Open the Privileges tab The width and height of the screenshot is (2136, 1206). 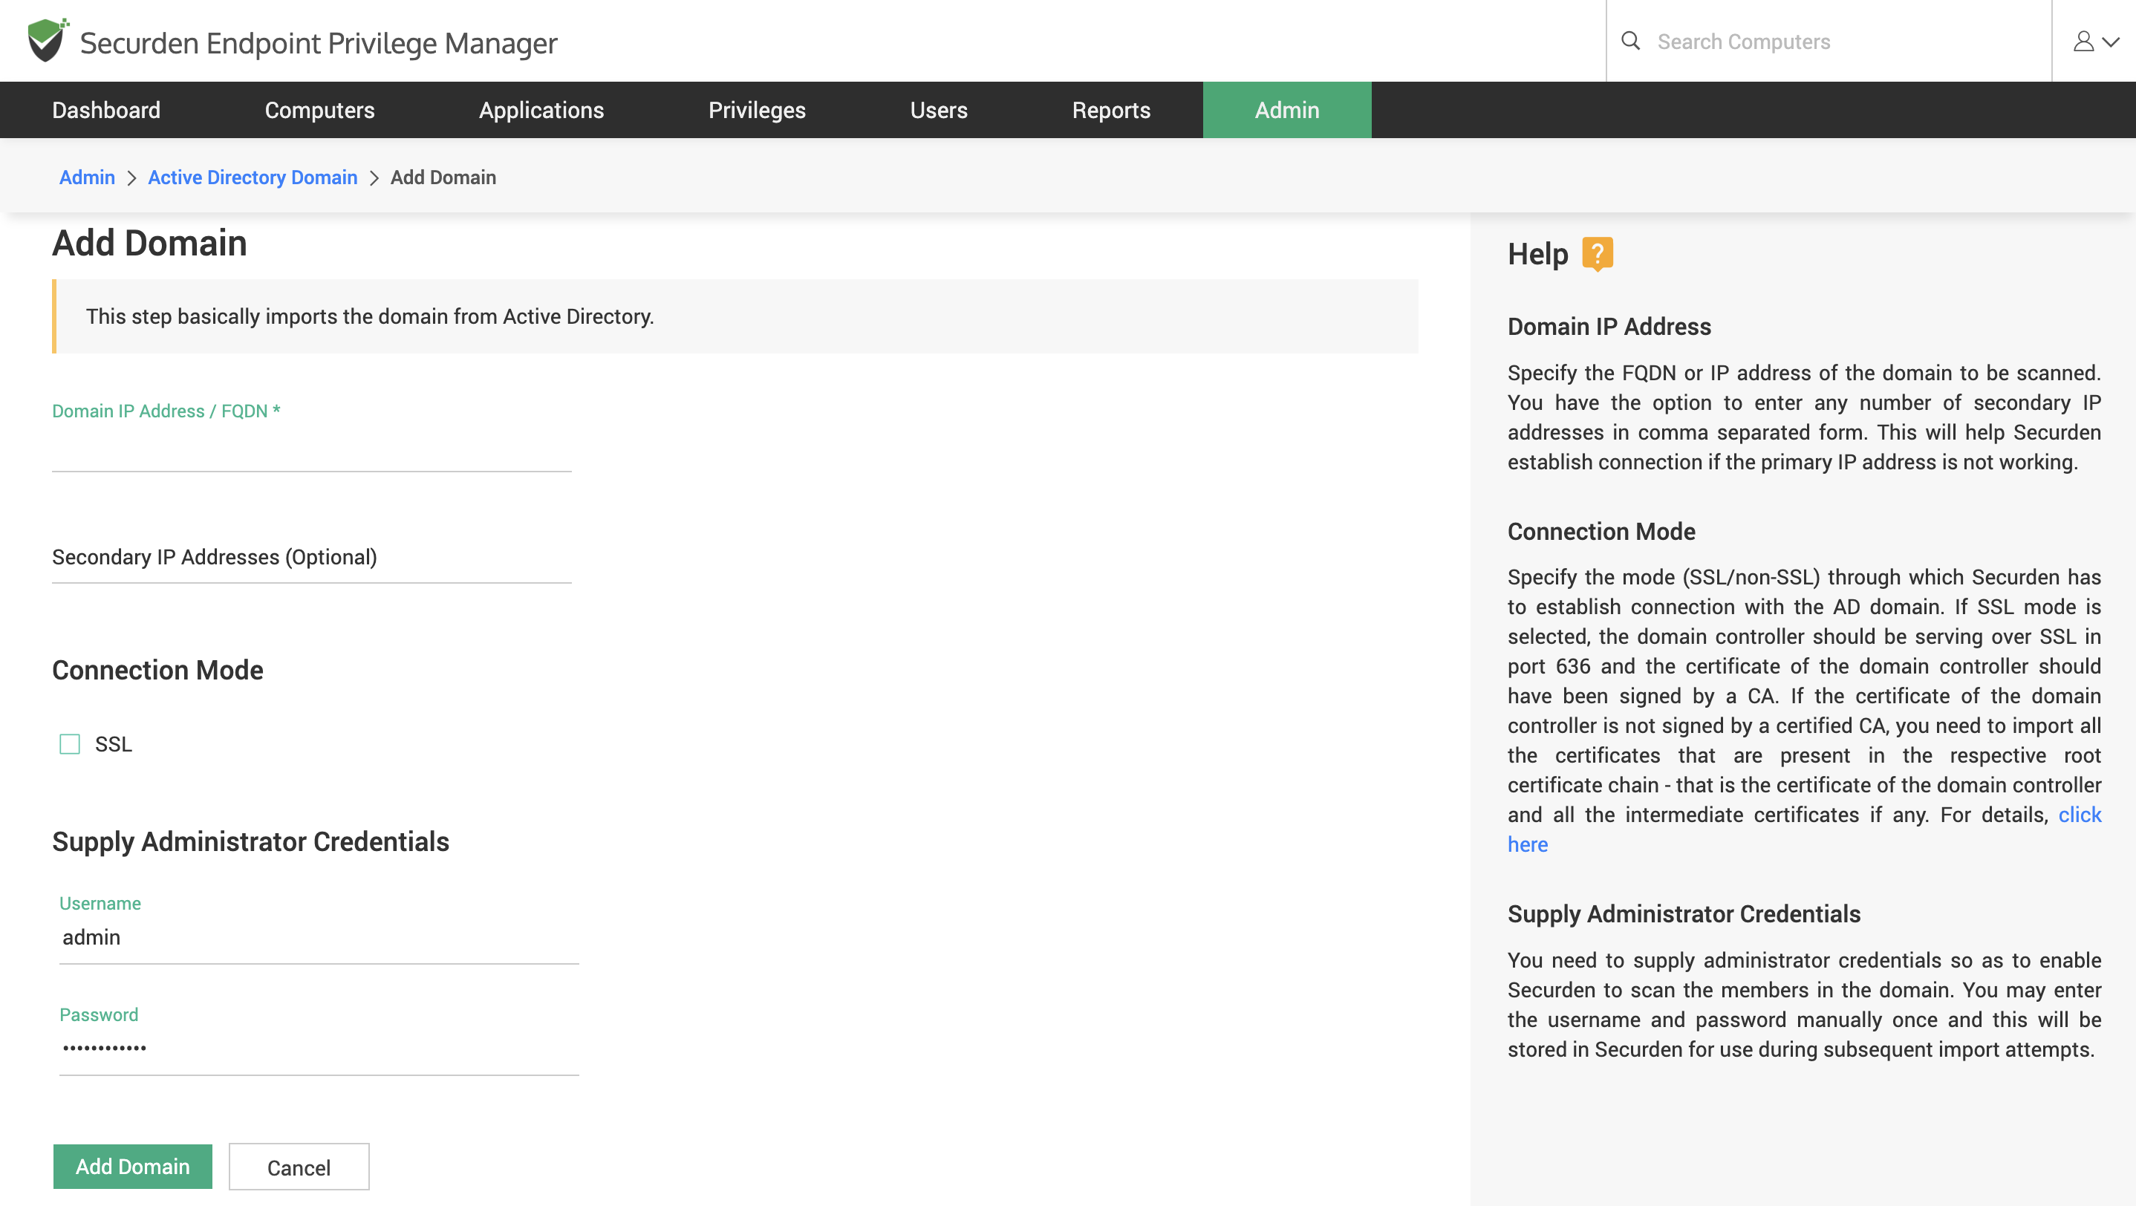point(756,109)
